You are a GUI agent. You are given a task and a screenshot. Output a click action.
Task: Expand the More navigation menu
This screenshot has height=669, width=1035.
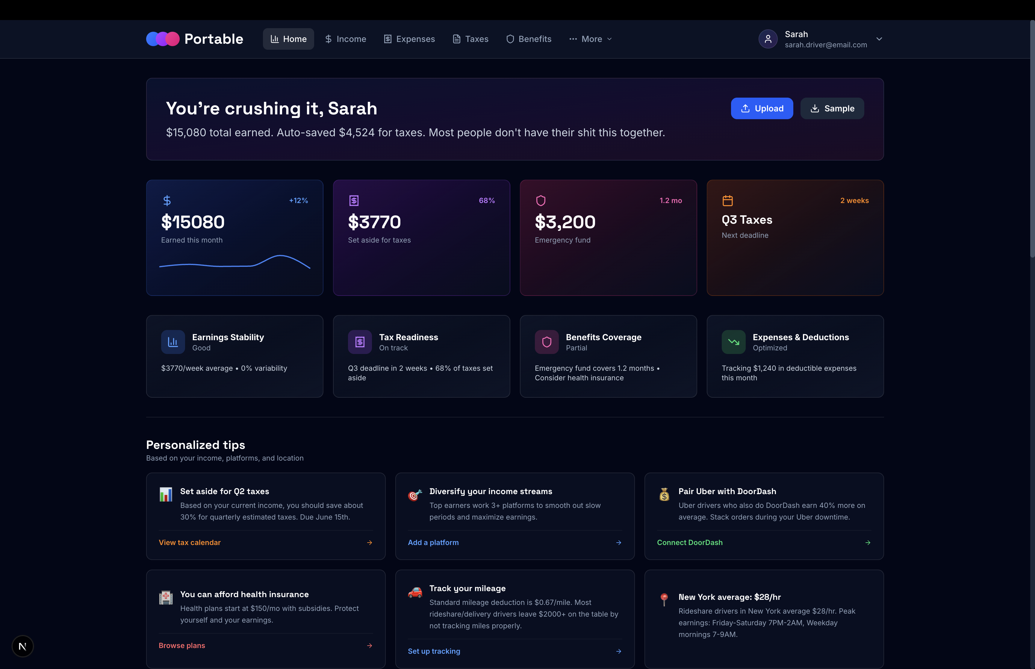591,39
